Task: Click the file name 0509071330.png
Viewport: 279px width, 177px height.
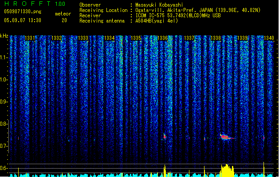Action: [23, 12]
